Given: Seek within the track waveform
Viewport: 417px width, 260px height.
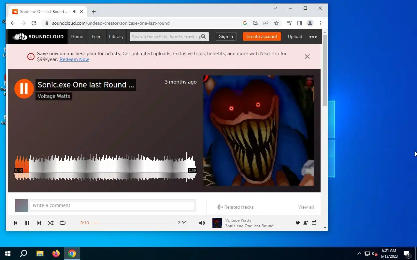Looking at the screenshot, I should pyautogui.click(x=105, y=166).
